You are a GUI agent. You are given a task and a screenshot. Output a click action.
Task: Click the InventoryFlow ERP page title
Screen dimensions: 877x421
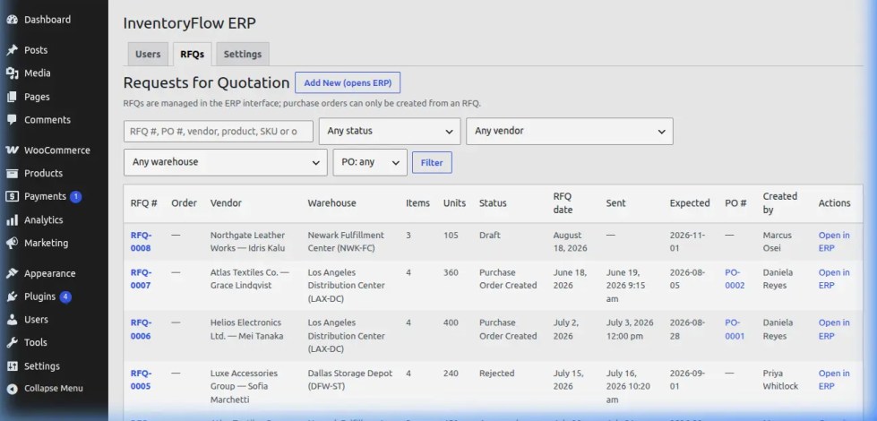190,23
